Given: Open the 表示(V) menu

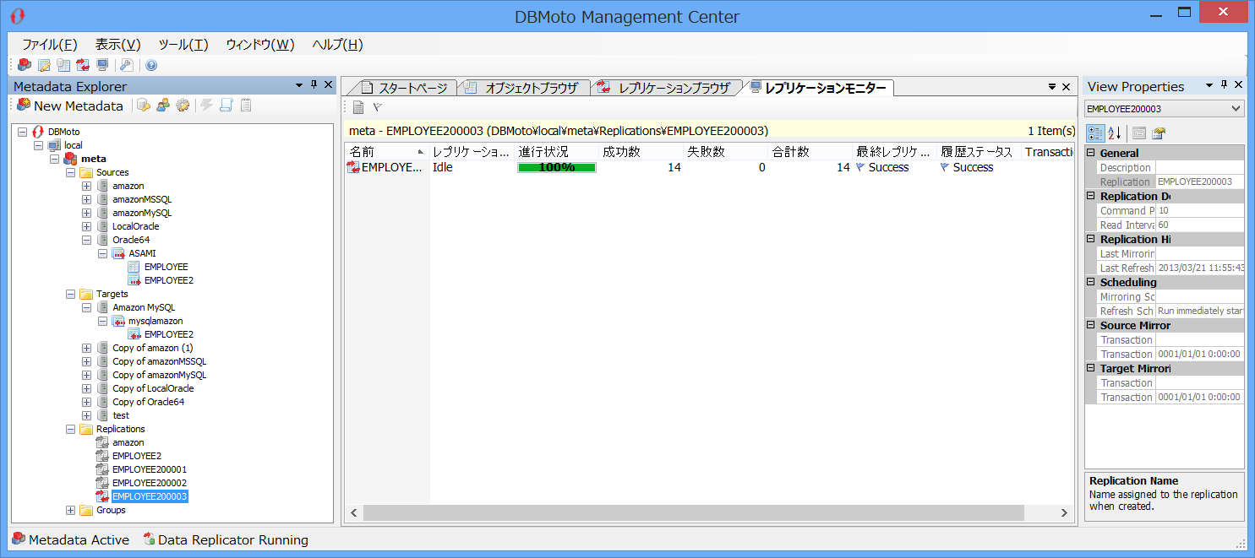Looking at the screenshot, I should (x=117, y=45).
